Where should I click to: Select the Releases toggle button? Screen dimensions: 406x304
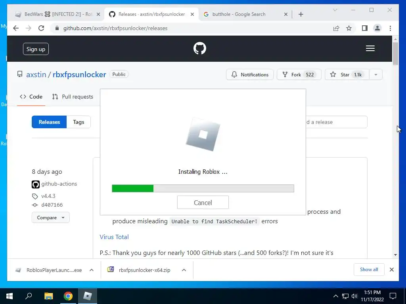[49, 122]
